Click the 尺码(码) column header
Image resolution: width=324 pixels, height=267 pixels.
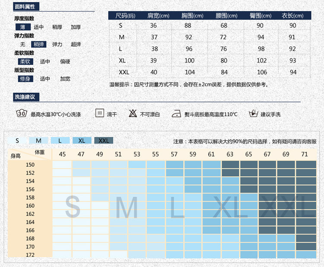click(x=125, y=16)
